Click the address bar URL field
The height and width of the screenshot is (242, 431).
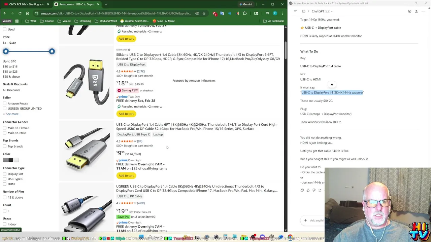pyautogui.click(x=116, y=13)
